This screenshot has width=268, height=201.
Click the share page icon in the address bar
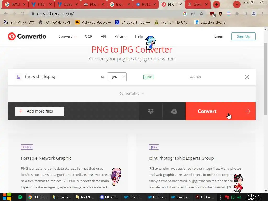pos(193,14)
